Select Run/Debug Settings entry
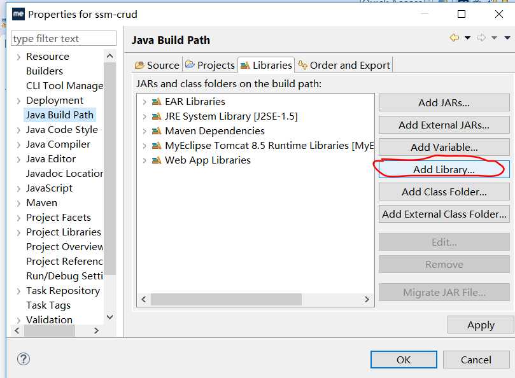 pyautogui.click(x=65, y=276)
